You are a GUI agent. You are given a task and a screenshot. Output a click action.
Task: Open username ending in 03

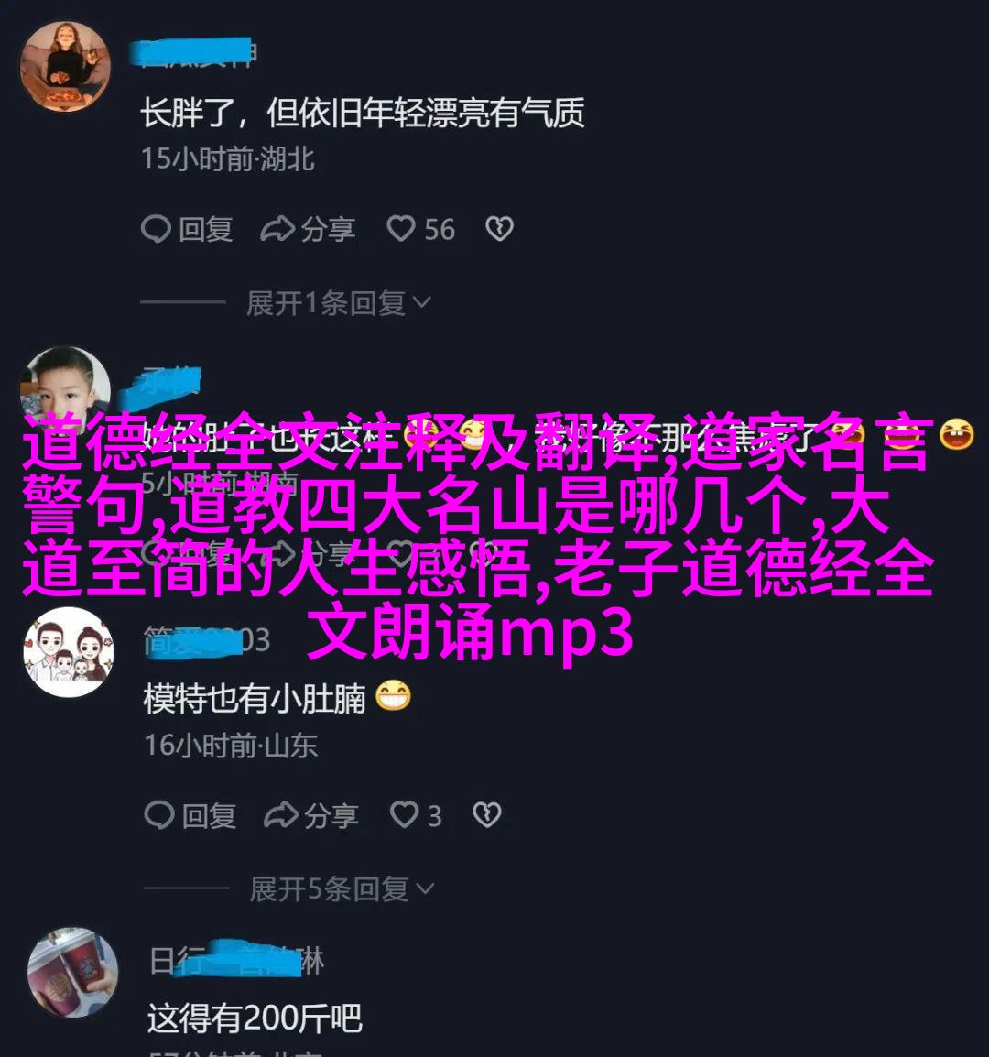point(207,639)
